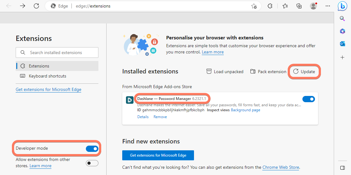This screenshot has height=175, width=351.
Task: Enable Allow extensions from other stores
Action: (92, 163)
